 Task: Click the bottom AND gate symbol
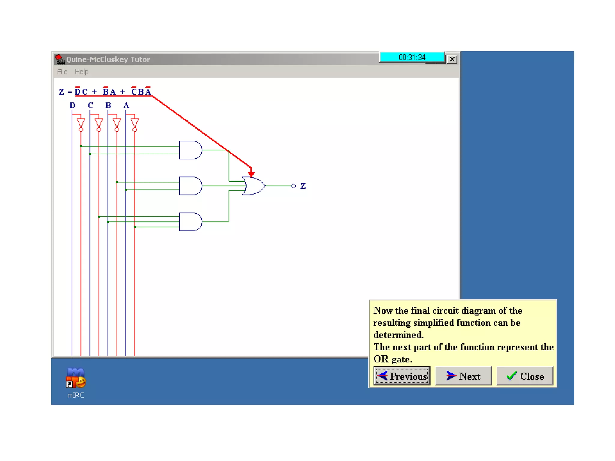pyautogui.click(x=190, y=222)
